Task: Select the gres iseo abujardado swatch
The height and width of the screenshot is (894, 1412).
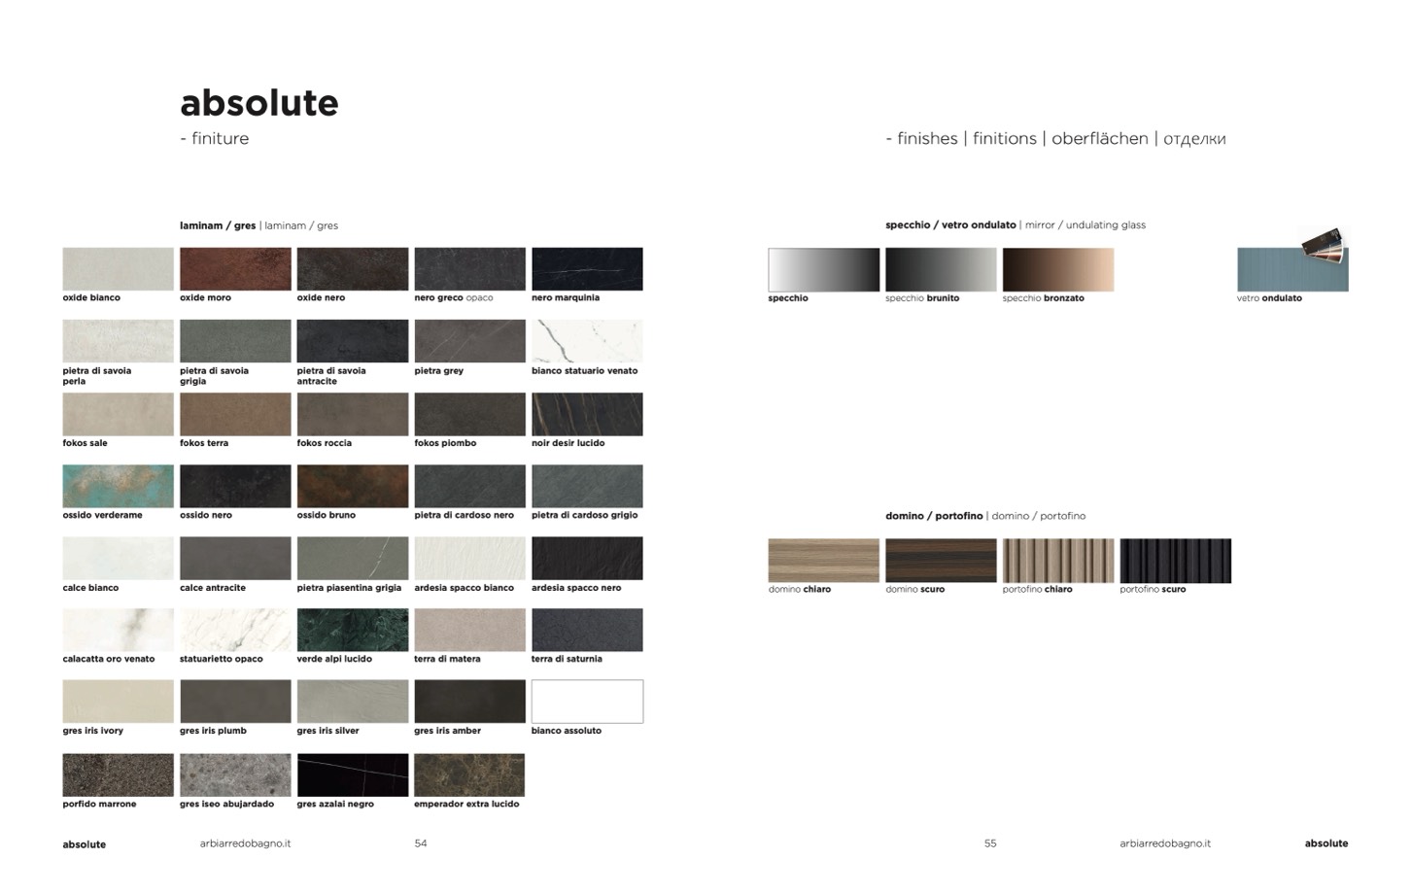Action: coord(235,774)
